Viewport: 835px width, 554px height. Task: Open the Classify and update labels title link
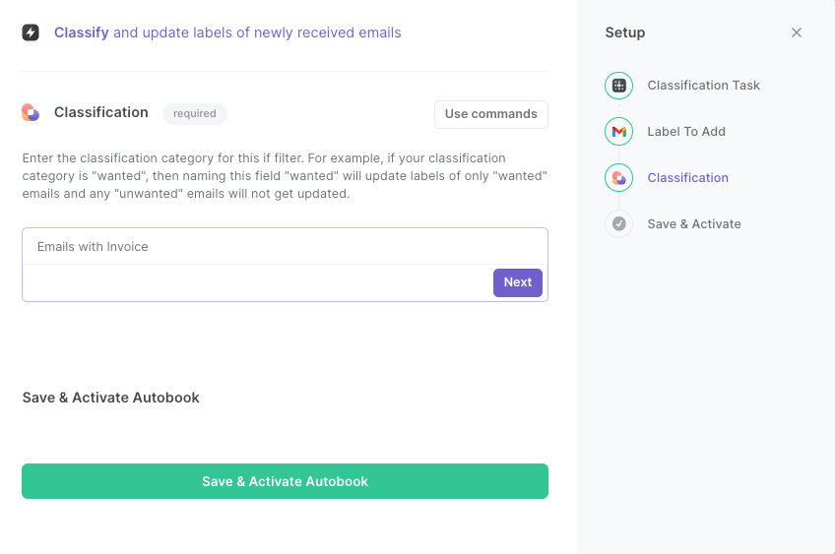click(227, 32)
